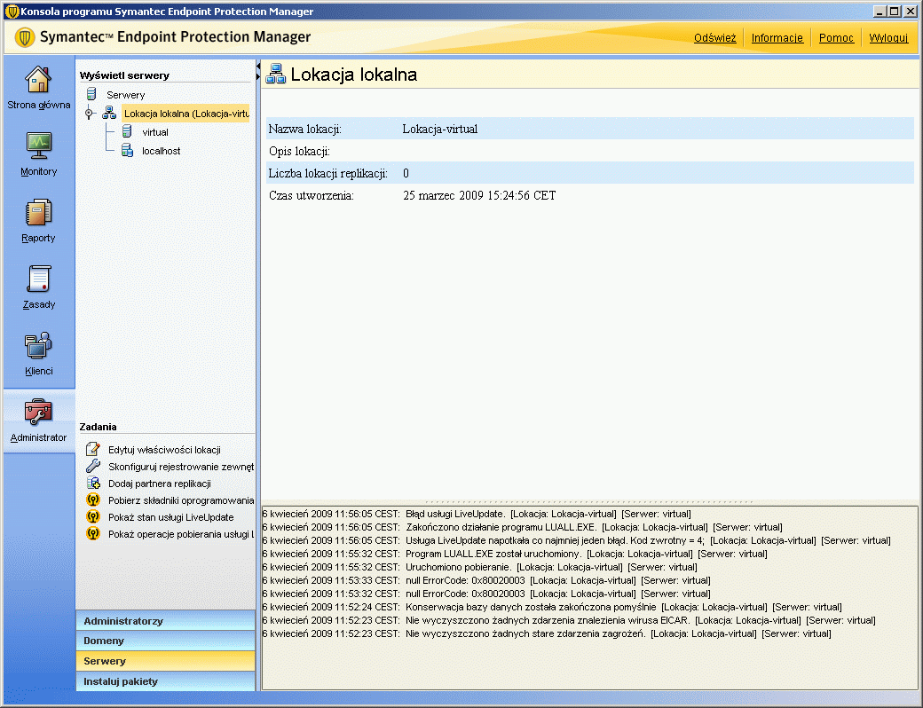Open the Zasady policies icon
Image resolution: width=923 pixels, height=708 pixels.
(38, 279)
